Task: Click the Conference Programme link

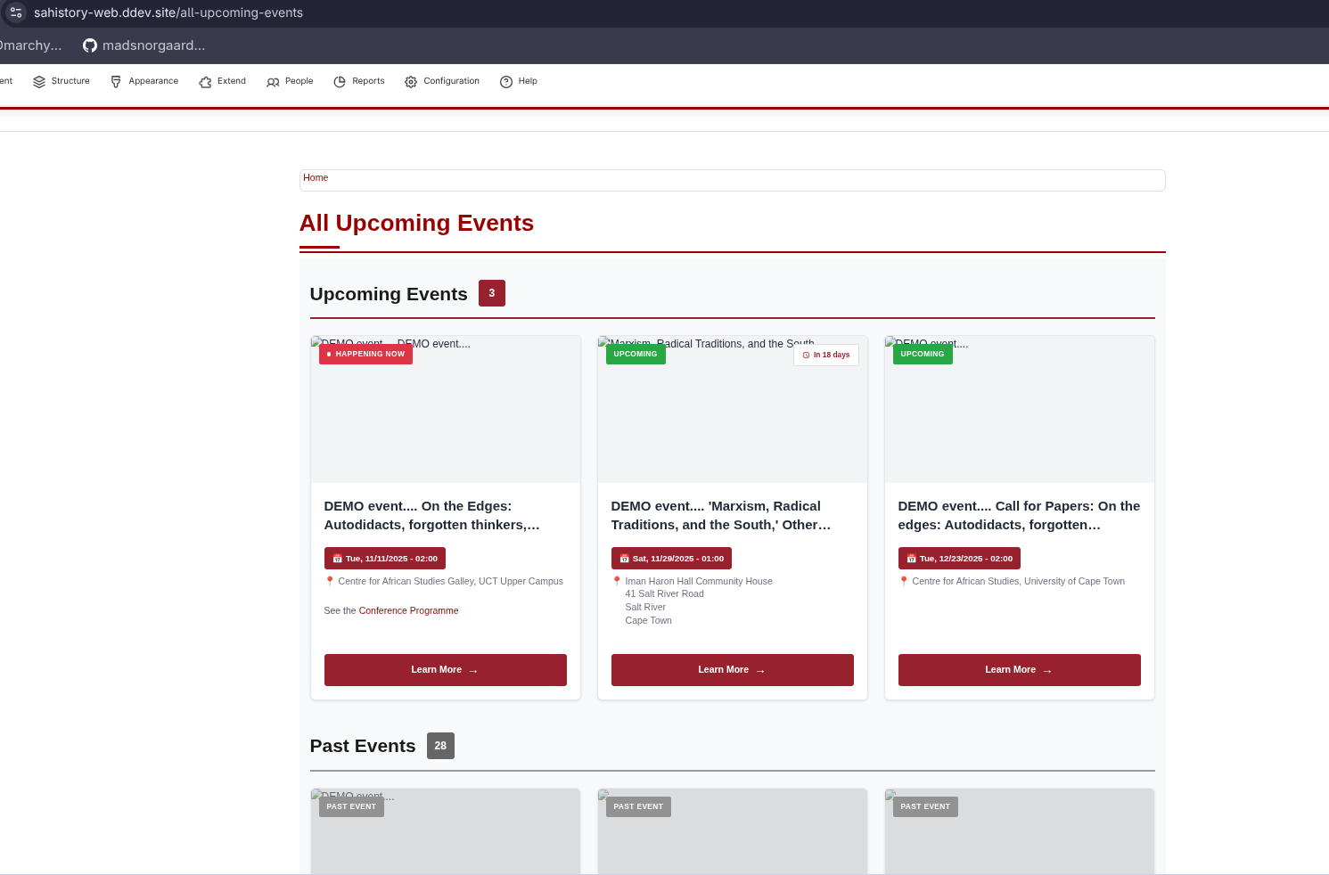Action: [x=408, y=611]
